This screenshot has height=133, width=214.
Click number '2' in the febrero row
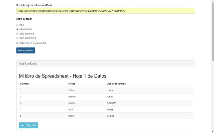pyautogui.click(x=21, y=97)
